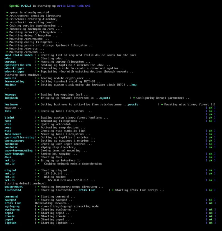Click '/var/lib/syslog-ng: correcting mode' text
Screen dimensions: 222x231
coord(70,206)
